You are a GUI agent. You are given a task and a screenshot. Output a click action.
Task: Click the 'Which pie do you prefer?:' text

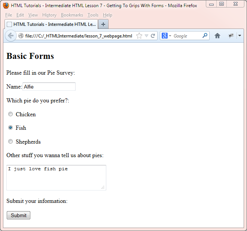(38, 100)
